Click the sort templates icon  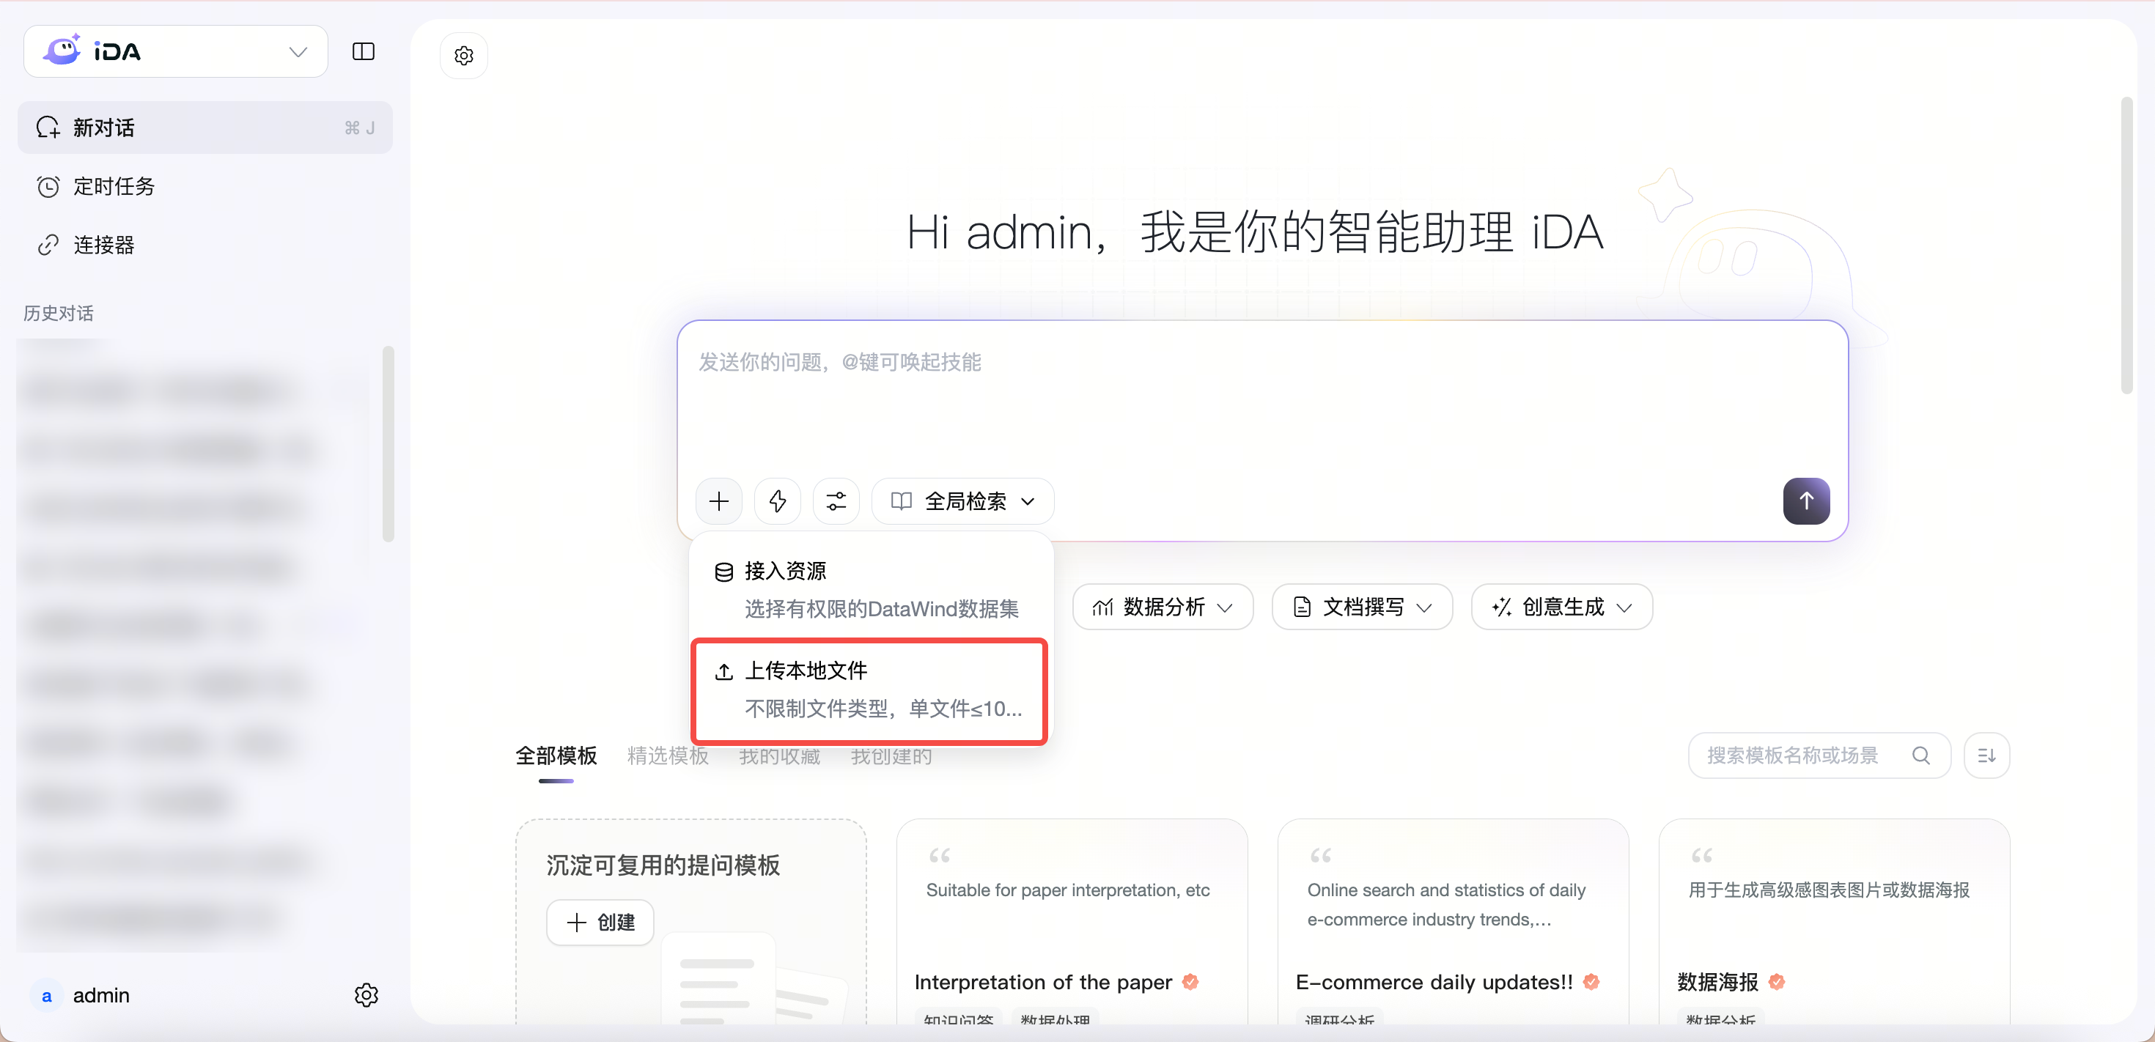(1986, 755)
